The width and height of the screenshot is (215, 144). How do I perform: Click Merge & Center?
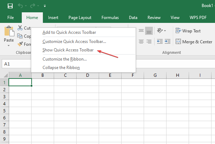tap(194, 42)
